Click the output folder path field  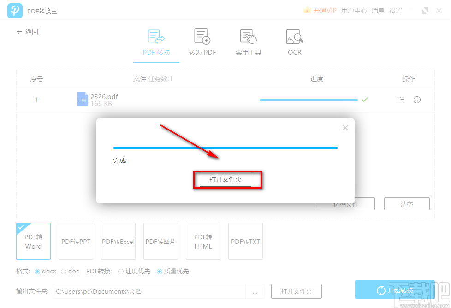click(152, 291)
